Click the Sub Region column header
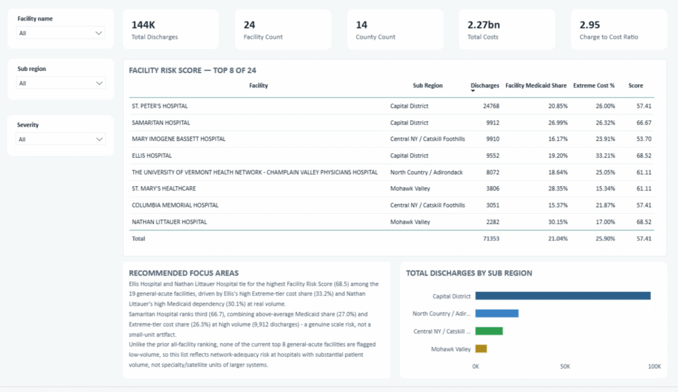The image size is (678, 392). [x=427, y=85]
